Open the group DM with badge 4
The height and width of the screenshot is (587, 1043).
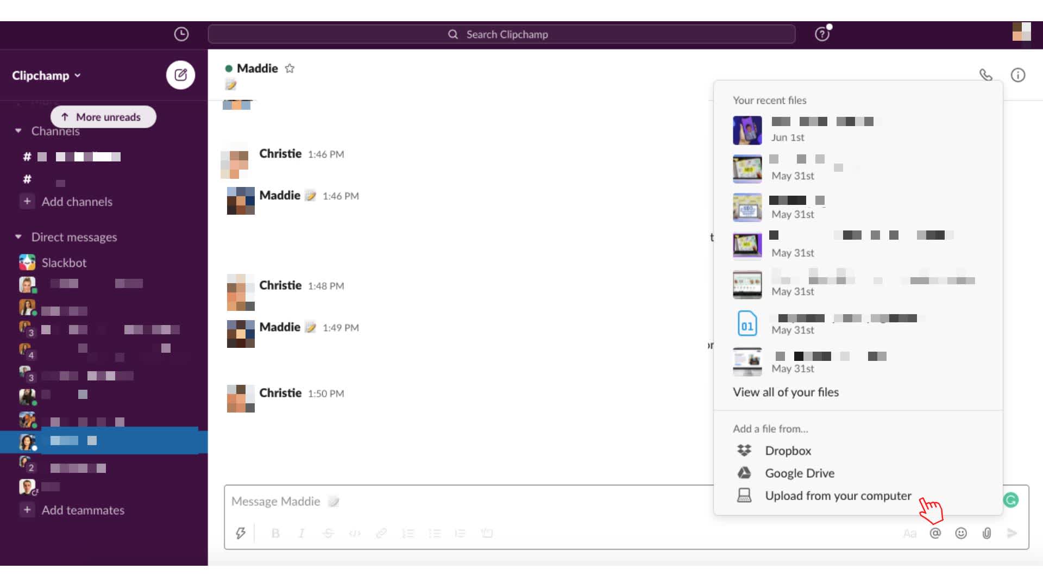pos(103,353)
